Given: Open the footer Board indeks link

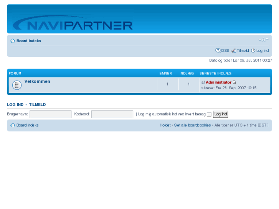Looking at the screenshot, I should coord(27,125).
